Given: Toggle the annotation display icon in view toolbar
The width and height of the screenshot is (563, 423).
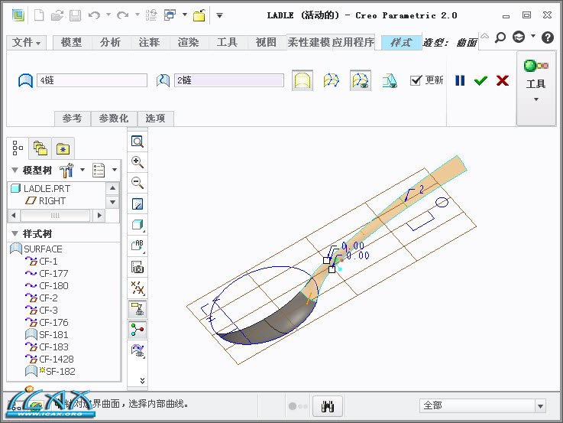Looking at the screenshot, I should point(138,246).
